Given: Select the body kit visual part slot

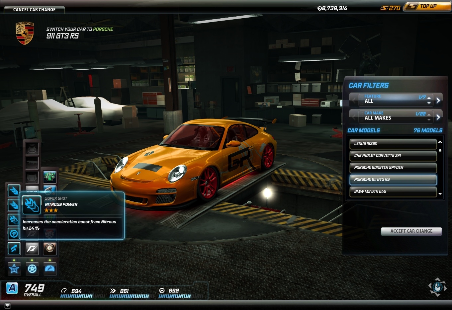Looking at the screenshot, I should (32, 149).
